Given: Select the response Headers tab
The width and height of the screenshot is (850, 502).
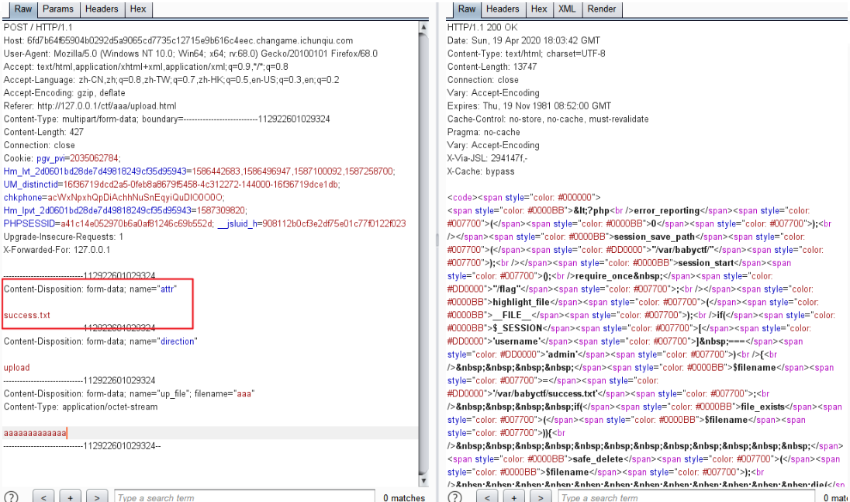Looking at the screenshot, I should click(x=503, y=9).
